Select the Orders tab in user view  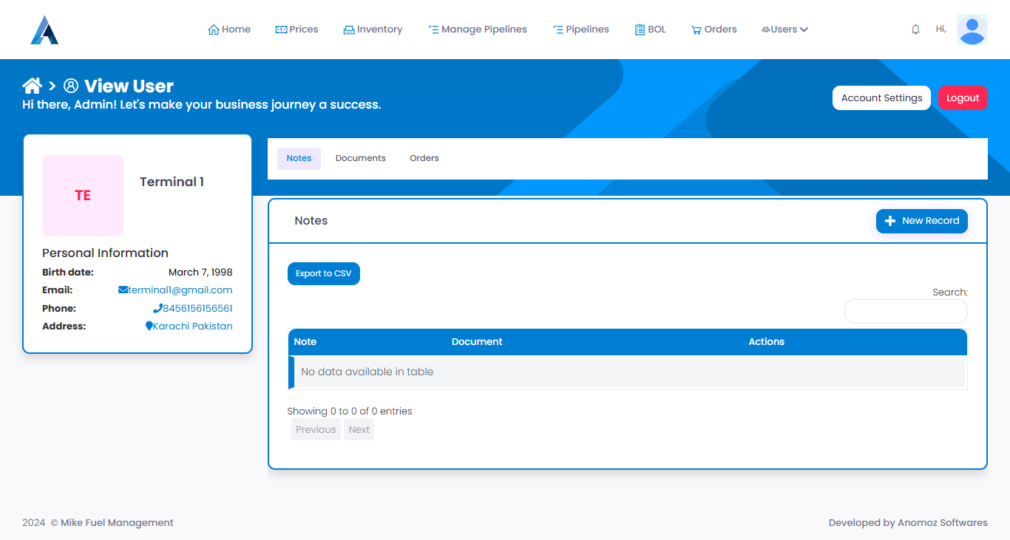(x=424, y=158)
